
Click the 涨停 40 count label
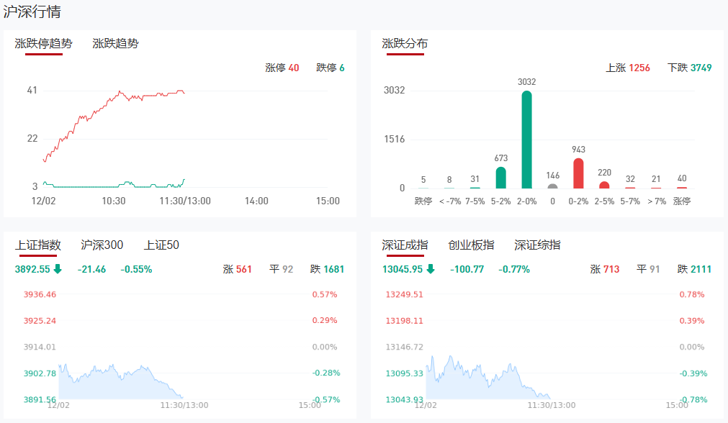(x=282, y=68)
